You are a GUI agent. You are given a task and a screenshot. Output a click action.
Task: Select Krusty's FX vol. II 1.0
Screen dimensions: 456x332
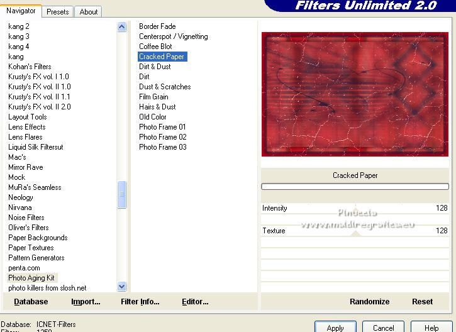[x=39, y=87]
